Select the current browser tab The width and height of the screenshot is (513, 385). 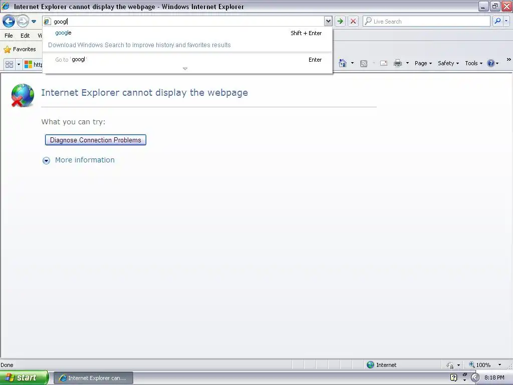(x=33, y=64)
